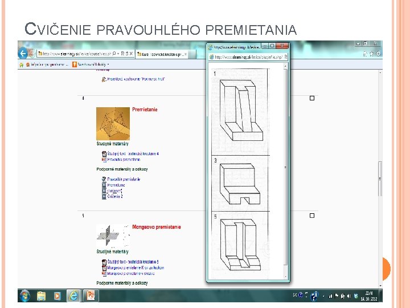Click popup scrollbar down arrow

285,277
